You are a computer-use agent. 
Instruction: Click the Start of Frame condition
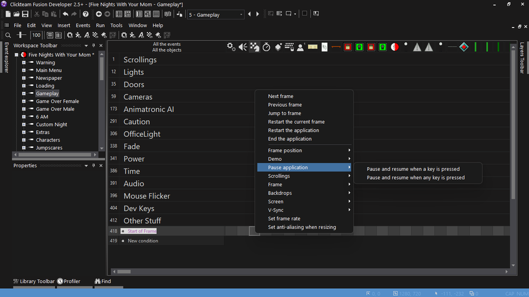tap(142, 231)
